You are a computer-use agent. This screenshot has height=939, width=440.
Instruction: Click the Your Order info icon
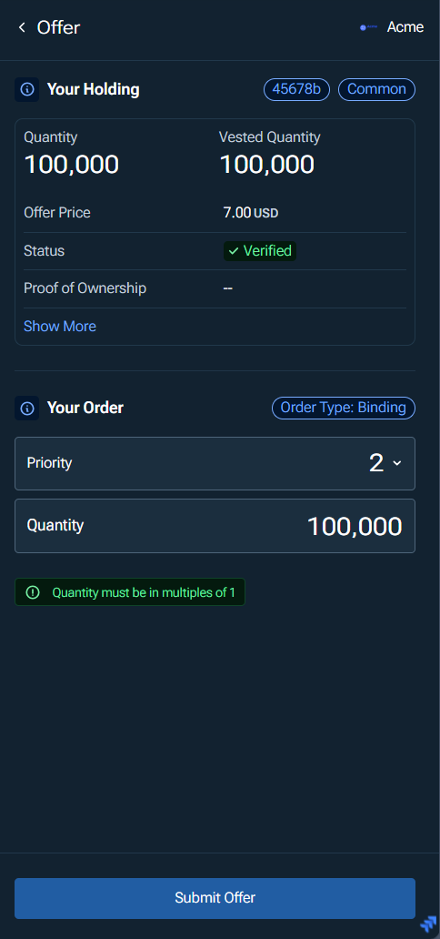coord(27,408)
